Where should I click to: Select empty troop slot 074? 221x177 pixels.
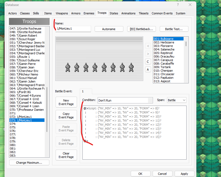(x=27, y=124)
